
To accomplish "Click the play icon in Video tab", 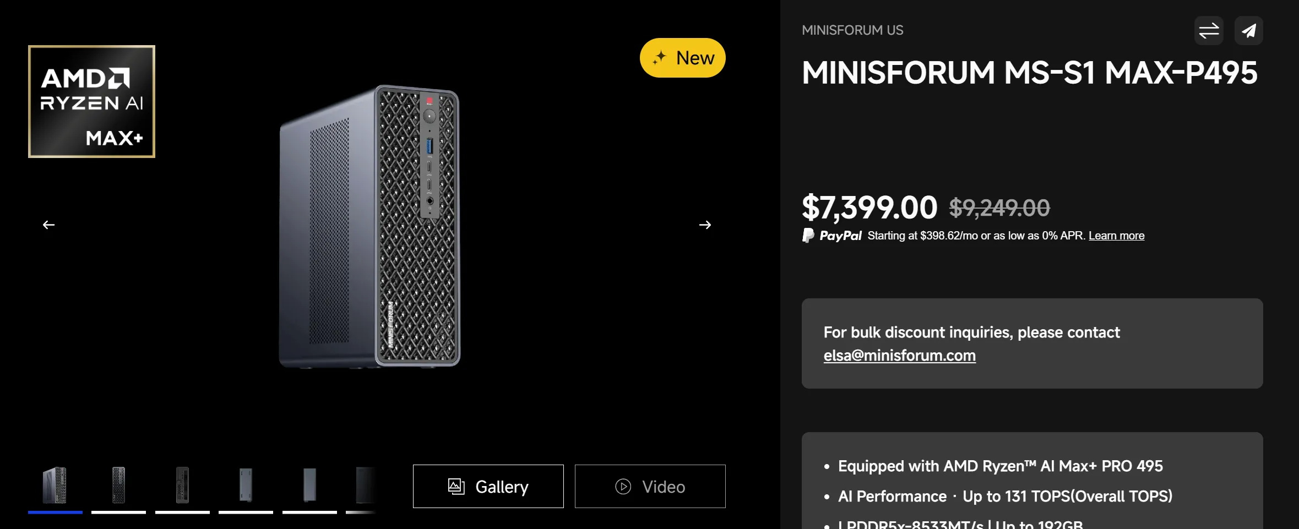I will 623,487.
